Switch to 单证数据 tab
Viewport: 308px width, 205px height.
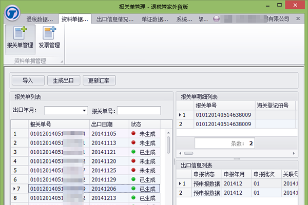pos(155,19)
